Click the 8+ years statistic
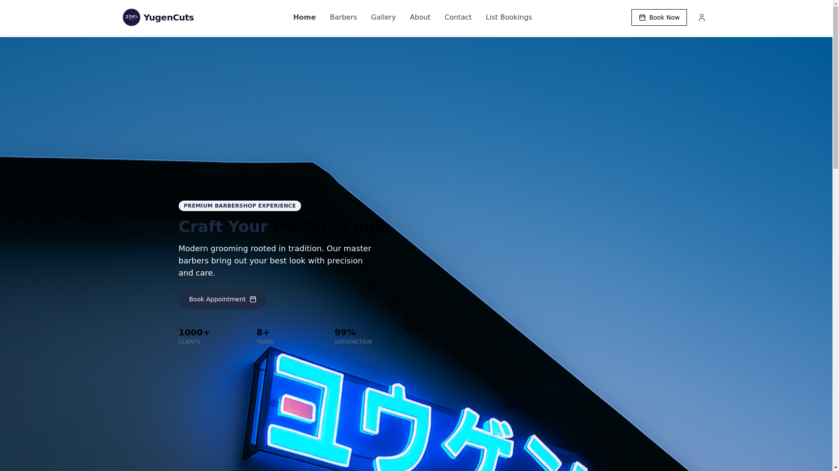839x471 pixels. [265, 337]
